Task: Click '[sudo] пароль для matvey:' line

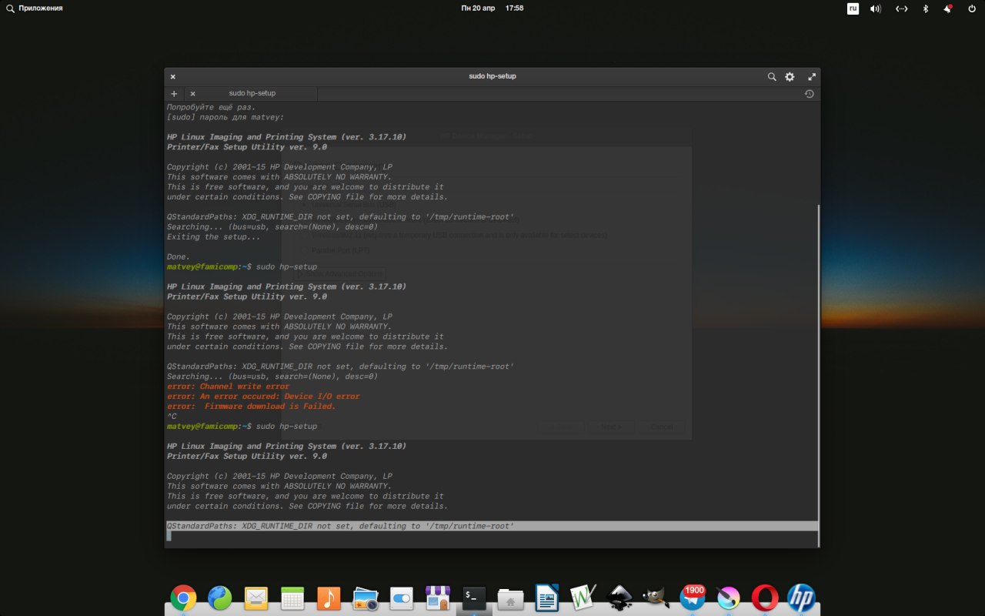Action: pos(225,117)
